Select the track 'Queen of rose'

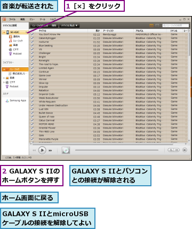coord(46,116)
